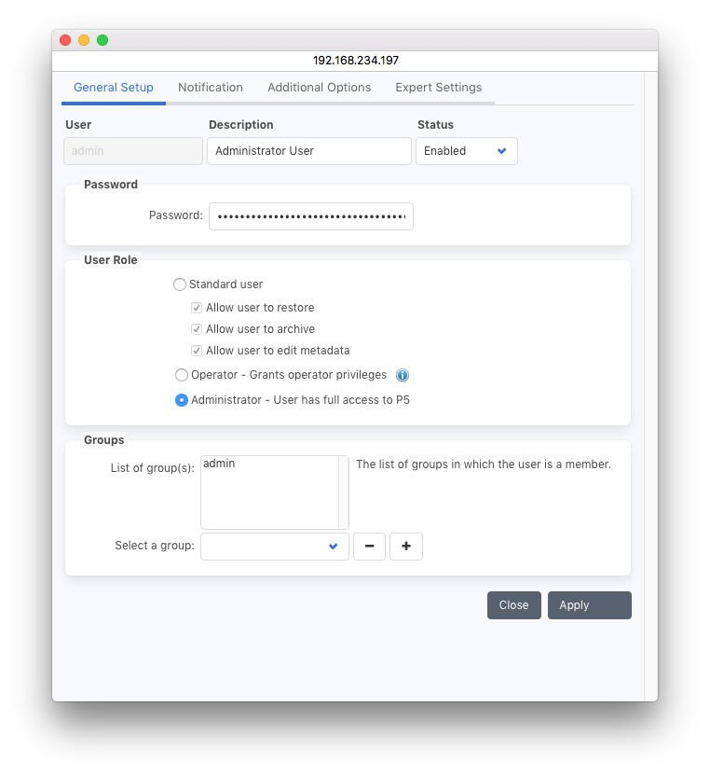Select the Standard user radio button

click(x=180, y=284)
